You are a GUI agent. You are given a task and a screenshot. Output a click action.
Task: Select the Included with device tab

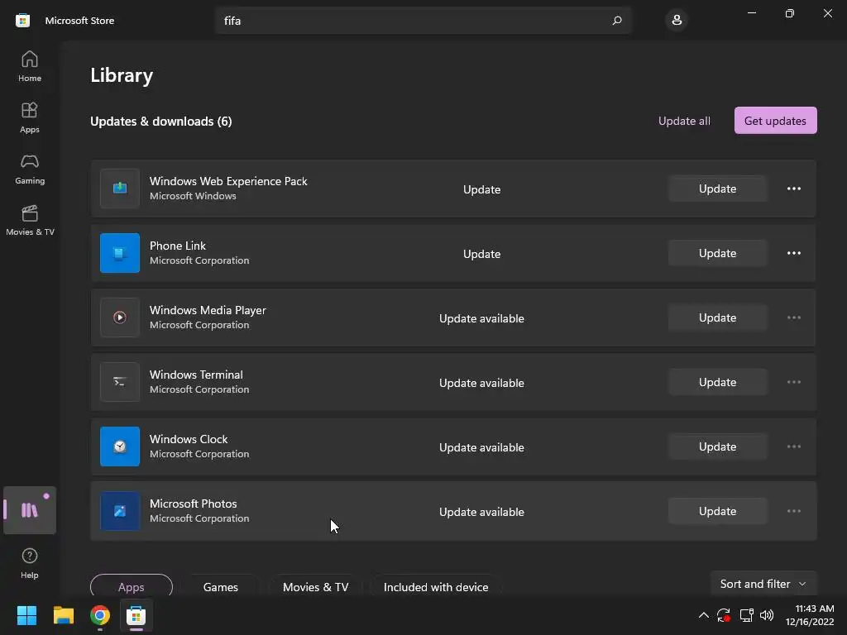tap(436, 587)
